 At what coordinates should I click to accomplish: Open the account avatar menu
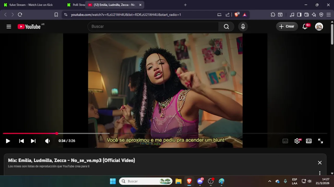click(319, 26)
